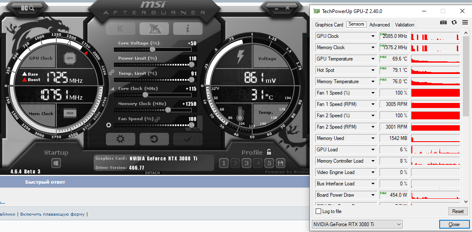Viewport: 472px width, 232px height.
Task: Click the 3005 RPM Fan 1 value
Action: point(394,104)
